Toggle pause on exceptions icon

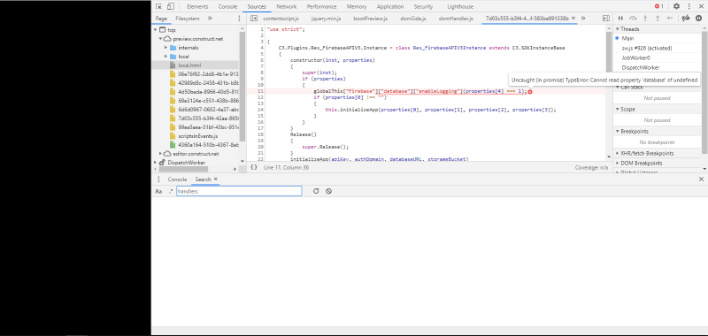(x=698, y=19)
